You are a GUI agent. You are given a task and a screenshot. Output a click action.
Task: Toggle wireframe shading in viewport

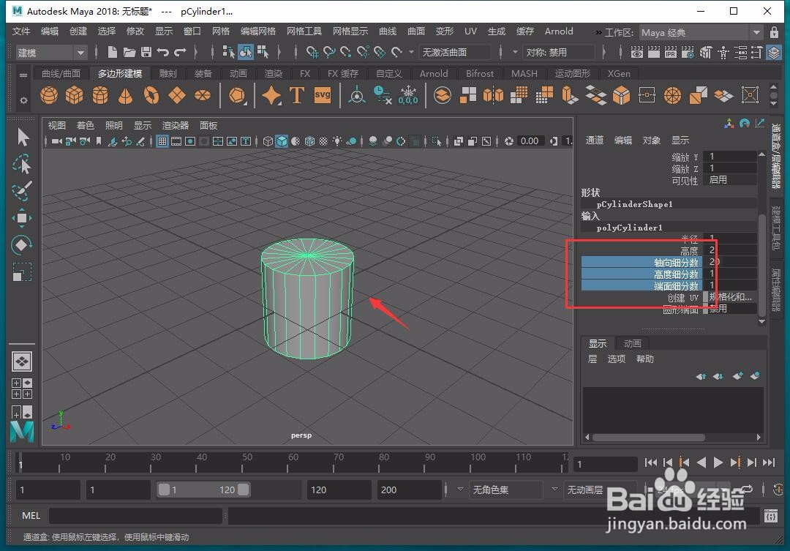268,141
